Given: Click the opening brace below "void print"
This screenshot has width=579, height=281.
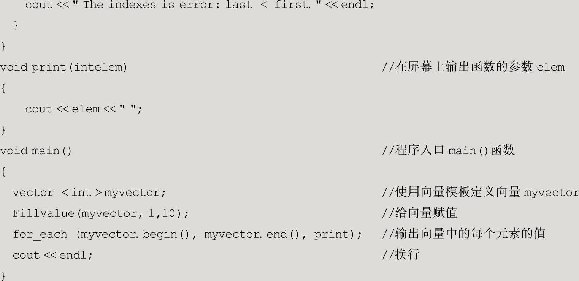Looking at the screenshot, I should pyautogui.click(x=3, y=88).
